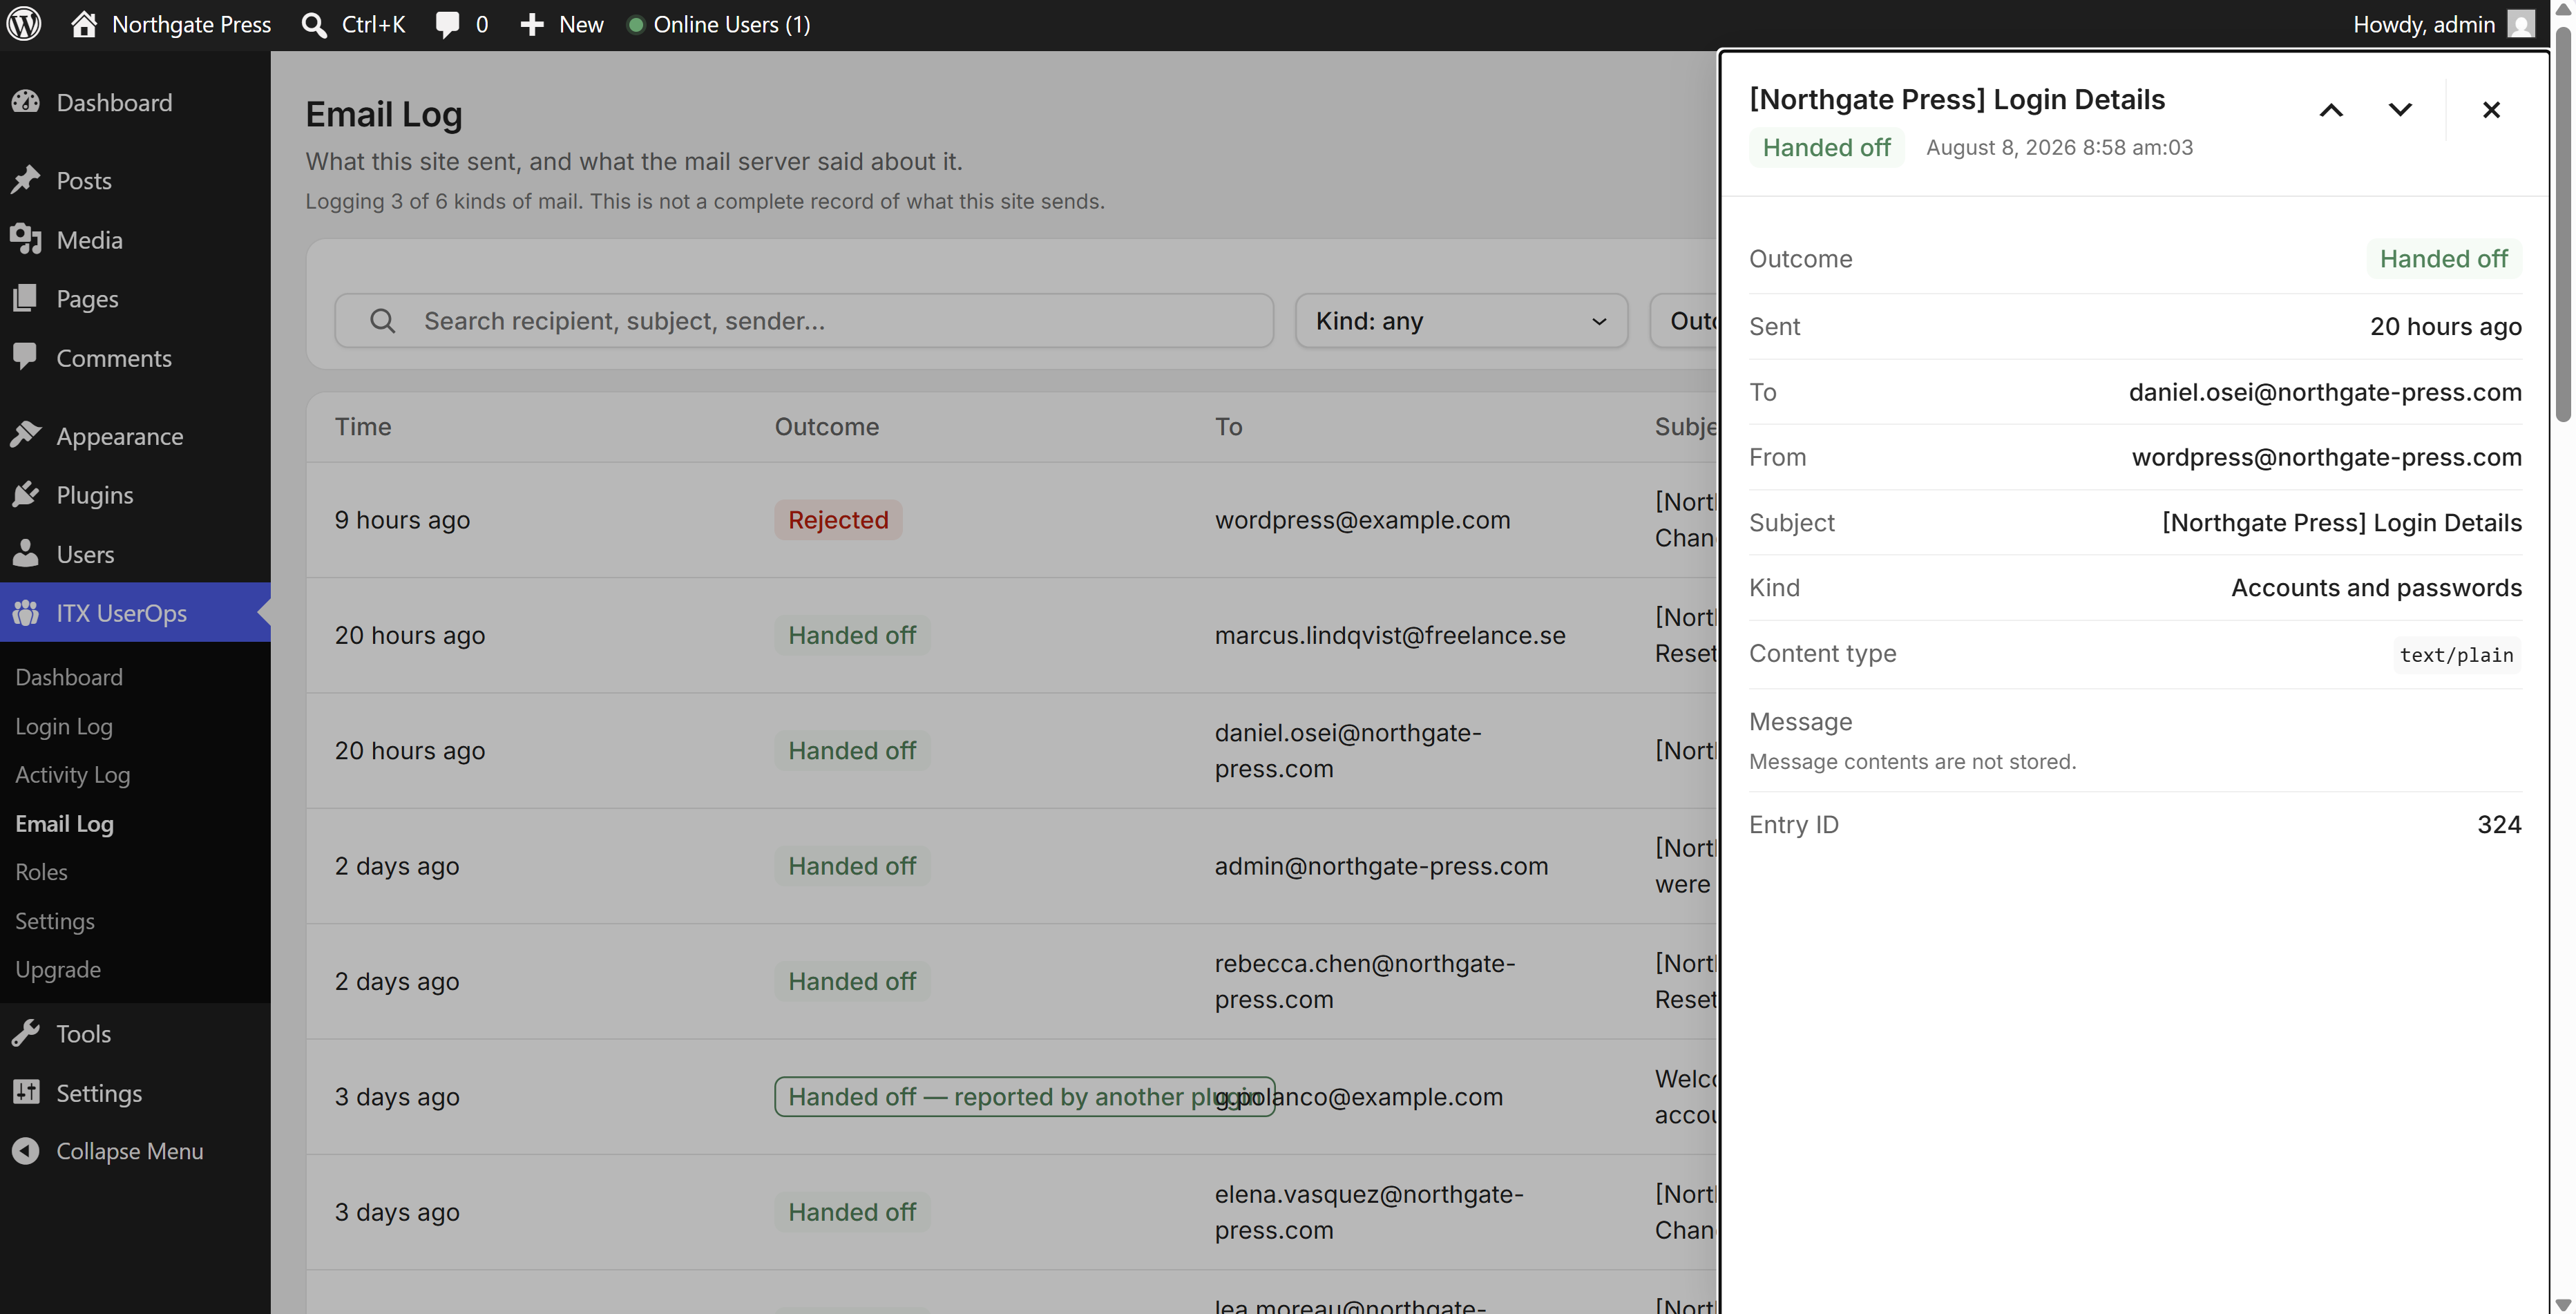Image resolution: width=2576 pixels, height=1314 pixels.
Task: Select the wordpress@northgate-press.com From value
Action: click(x=2326, y=458)
